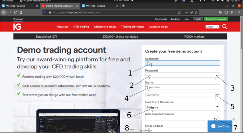Screen dimensions: 244x133
Task: Open the CFD trading menu
Action: tap(81, 27)
